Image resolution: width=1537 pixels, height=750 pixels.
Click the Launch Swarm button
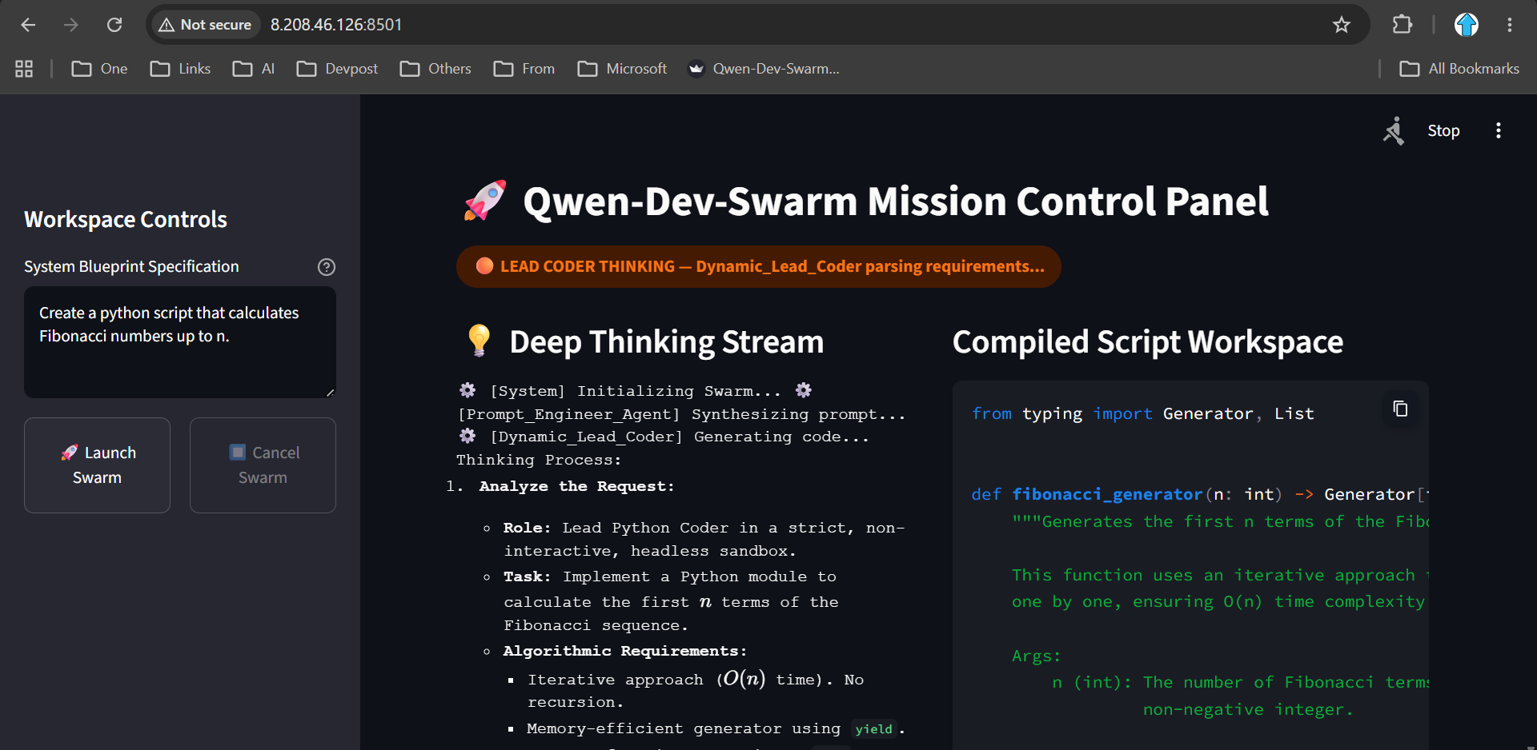97,465
